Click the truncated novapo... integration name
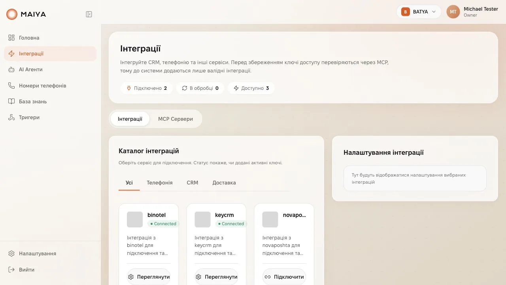506x285 pixels. 295,215
